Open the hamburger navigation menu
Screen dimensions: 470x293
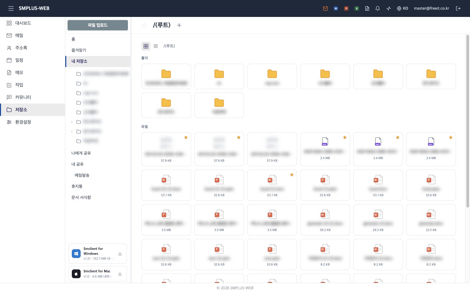(11, 8)
